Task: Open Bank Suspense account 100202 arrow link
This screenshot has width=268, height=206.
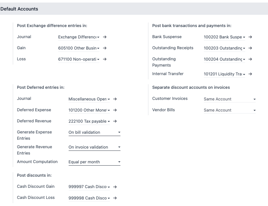Action: (x=250, y=37)
